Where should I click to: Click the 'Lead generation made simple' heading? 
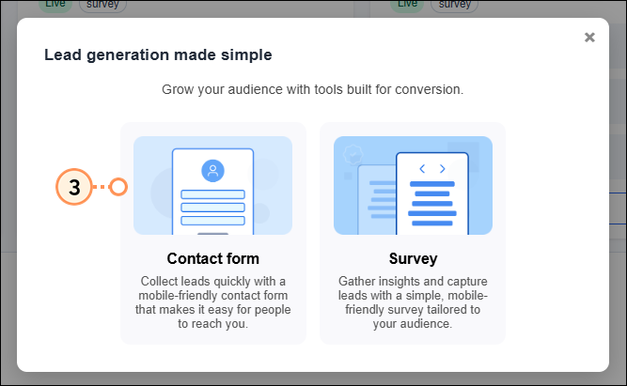pos(158,55)
